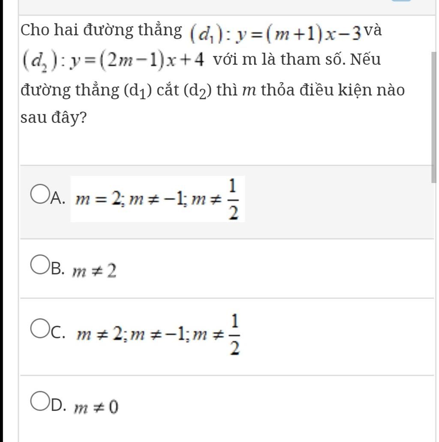Viewport: 439px width, 442px height.
Task: Click option C formula starting with m ≠ 2
Action: click(158, 334)
